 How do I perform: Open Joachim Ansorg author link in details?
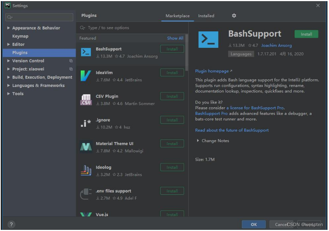click(276, 45)
